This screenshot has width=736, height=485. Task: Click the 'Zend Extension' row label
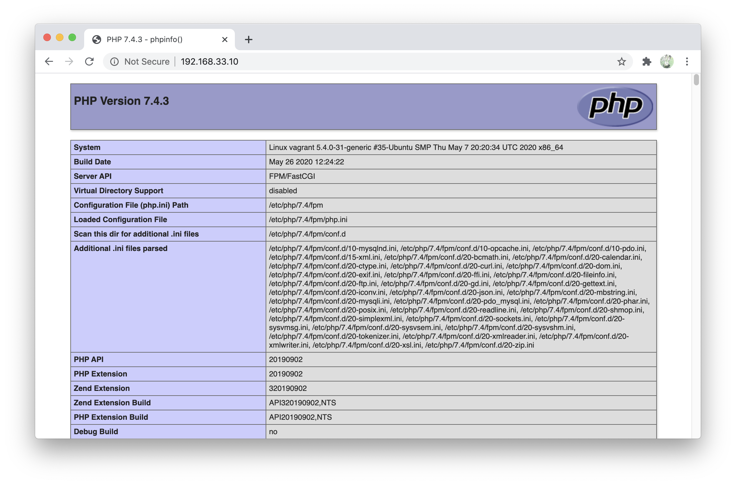pos(102,388)
